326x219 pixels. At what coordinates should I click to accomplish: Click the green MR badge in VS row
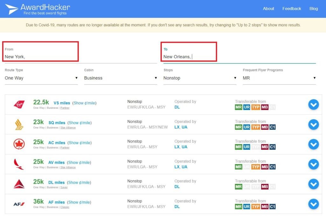coord(238,107)
